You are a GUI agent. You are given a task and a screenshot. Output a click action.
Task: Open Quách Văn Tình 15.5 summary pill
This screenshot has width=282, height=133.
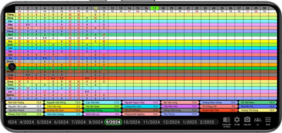point(219,110)
